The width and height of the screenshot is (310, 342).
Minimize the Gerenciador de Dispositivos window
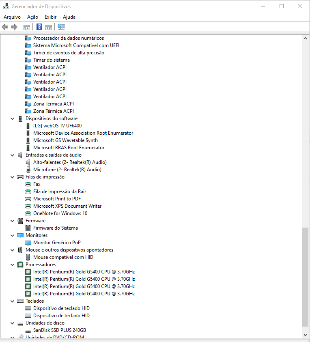tap(263, 6)
